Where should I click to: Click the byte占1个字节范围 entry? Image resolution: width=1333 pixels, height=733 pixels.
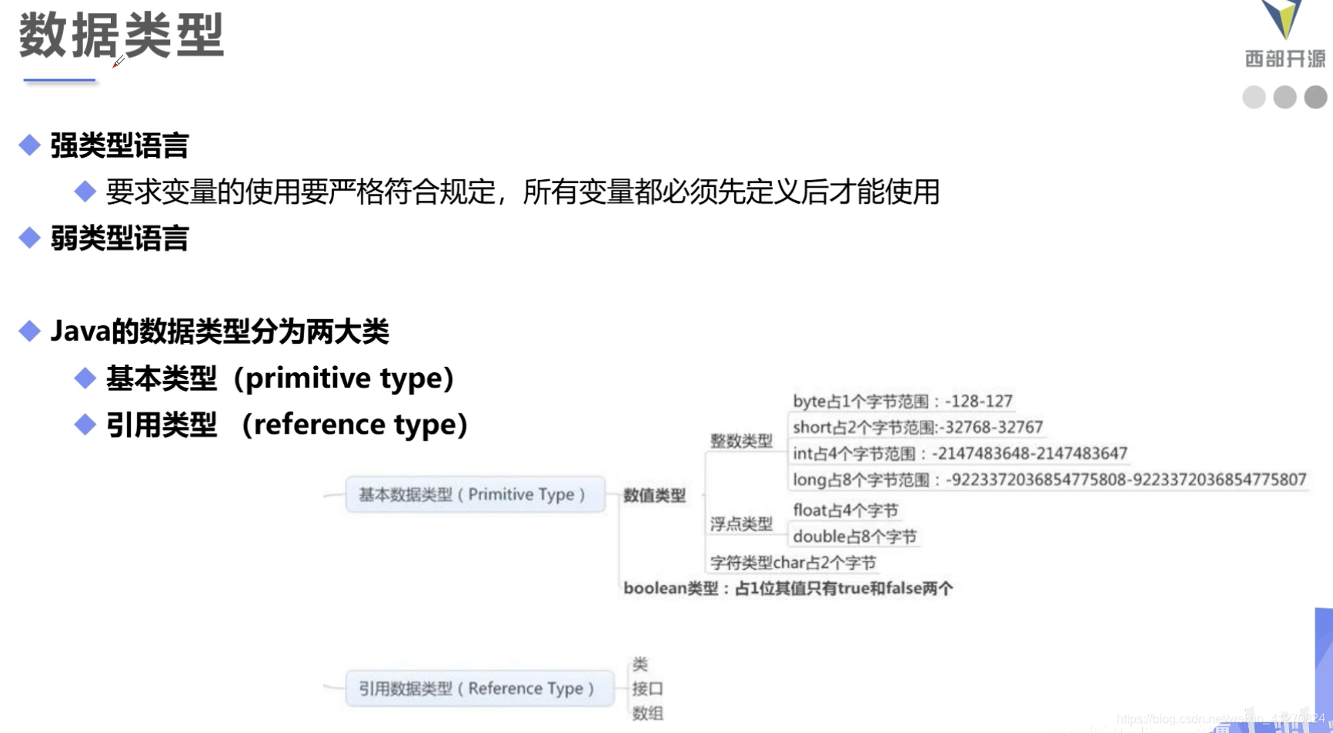click(903, 401)
